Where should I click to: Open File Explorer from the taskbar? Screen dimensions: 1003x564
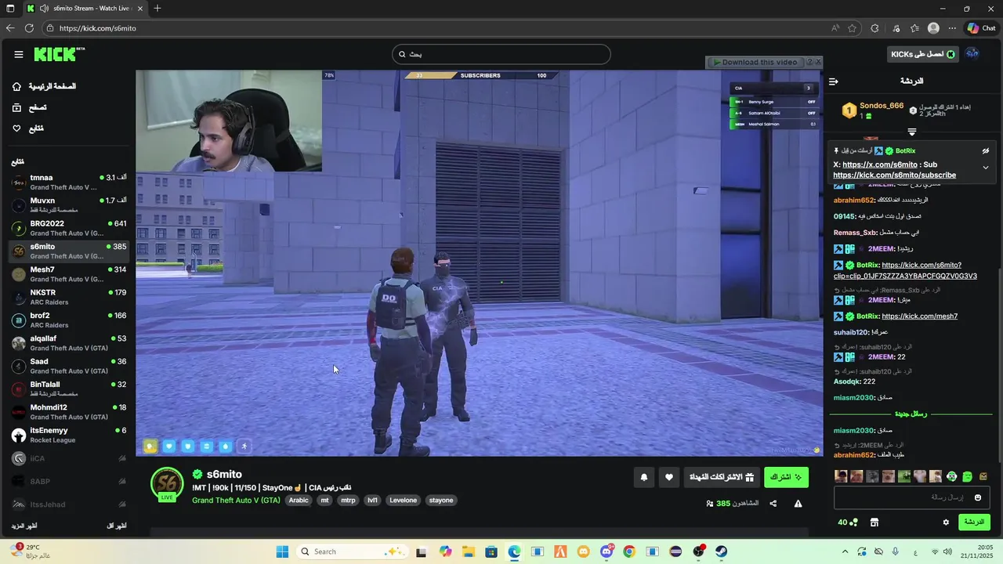[x=469, y=551]
